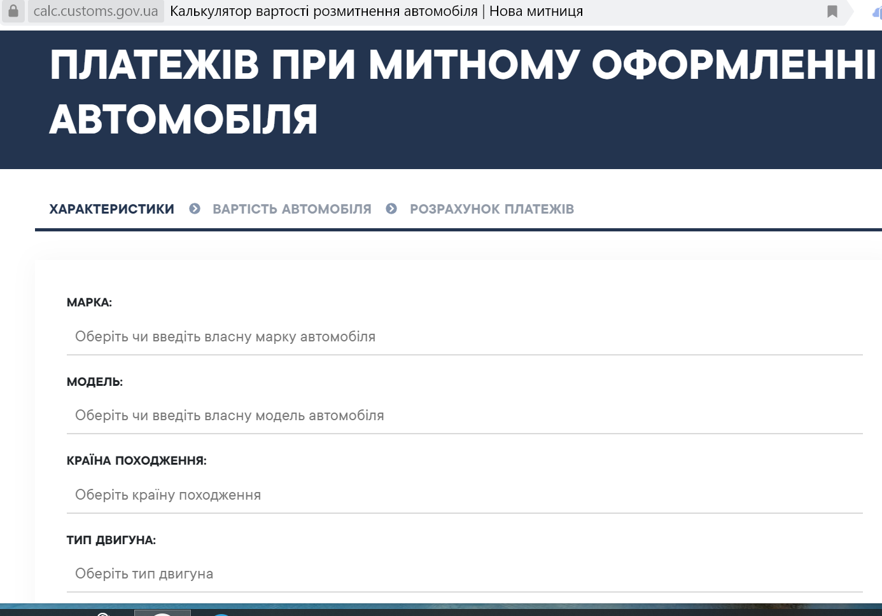The width and height of the screenshot is (882, 616).
Task: Expand the engine type (Тип двигуна) selector
Action: pyautogui.click(x=465, y=574)
